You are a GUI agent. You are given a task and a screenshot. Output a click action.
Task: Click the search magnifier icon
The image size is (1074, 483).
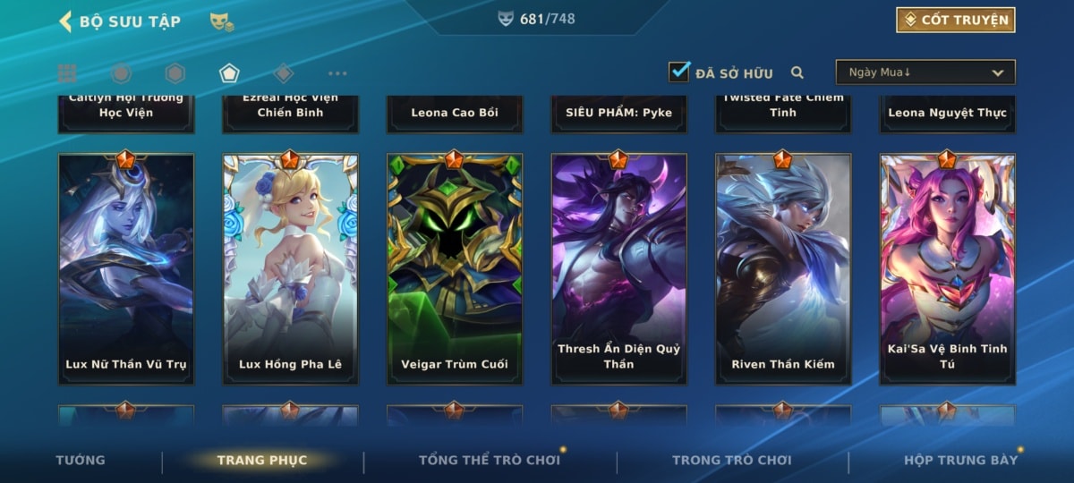click(797, 72)
